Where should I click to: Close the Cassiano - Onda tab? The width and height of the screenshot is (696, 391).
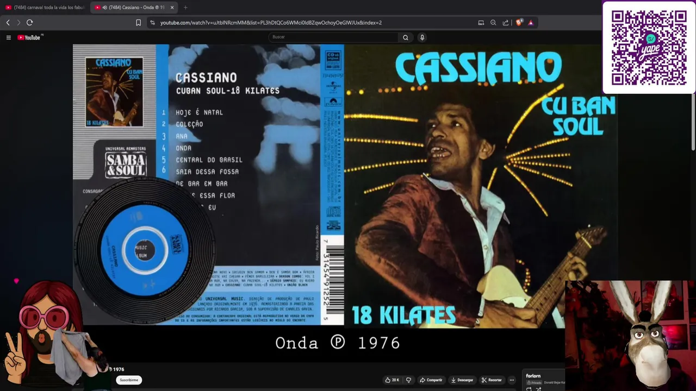tap(172, 7)
